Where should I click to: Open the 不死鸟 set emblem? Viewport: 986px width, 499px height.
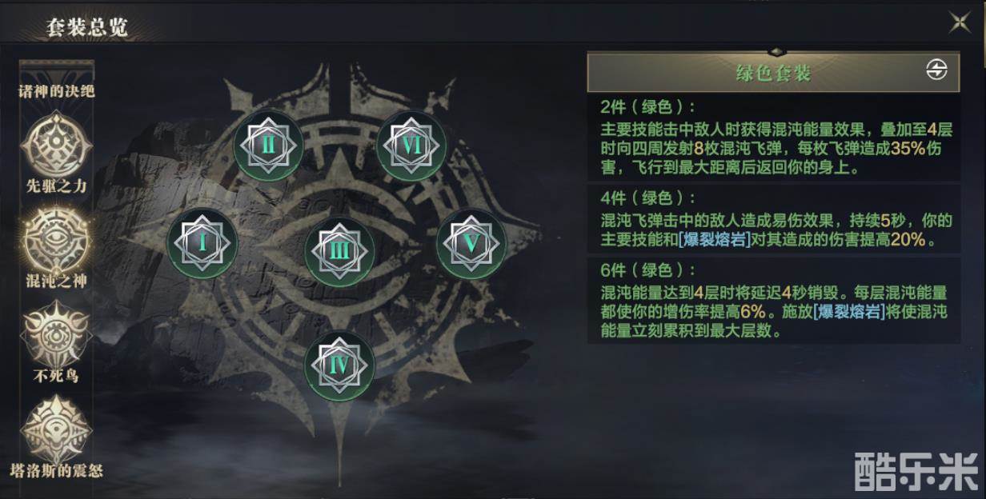pyautogui.click(x=55, y=334)
